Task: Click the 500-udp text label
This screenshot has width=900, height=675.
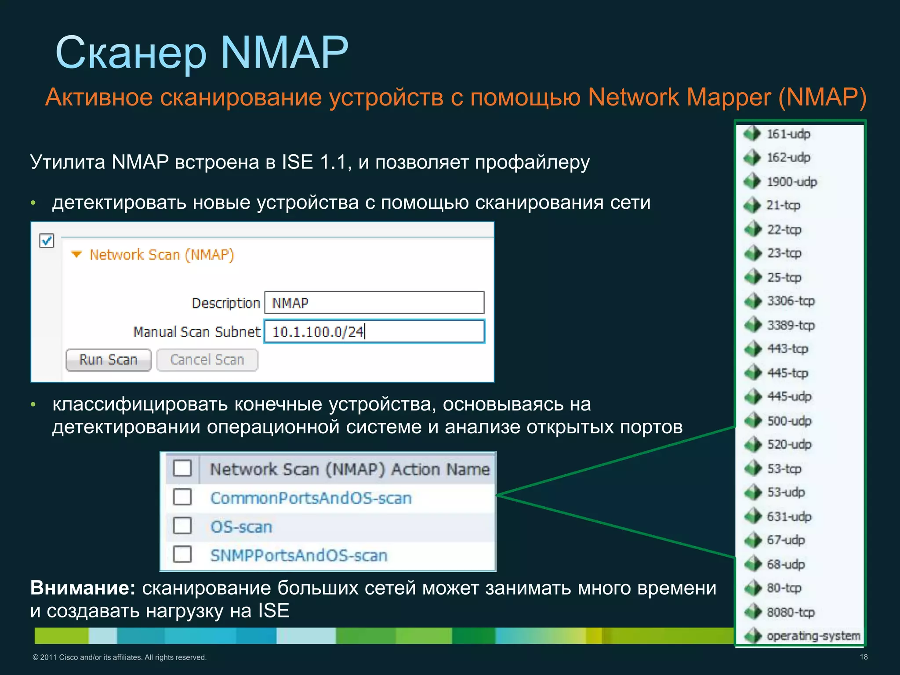Action: tap(790, 421)
